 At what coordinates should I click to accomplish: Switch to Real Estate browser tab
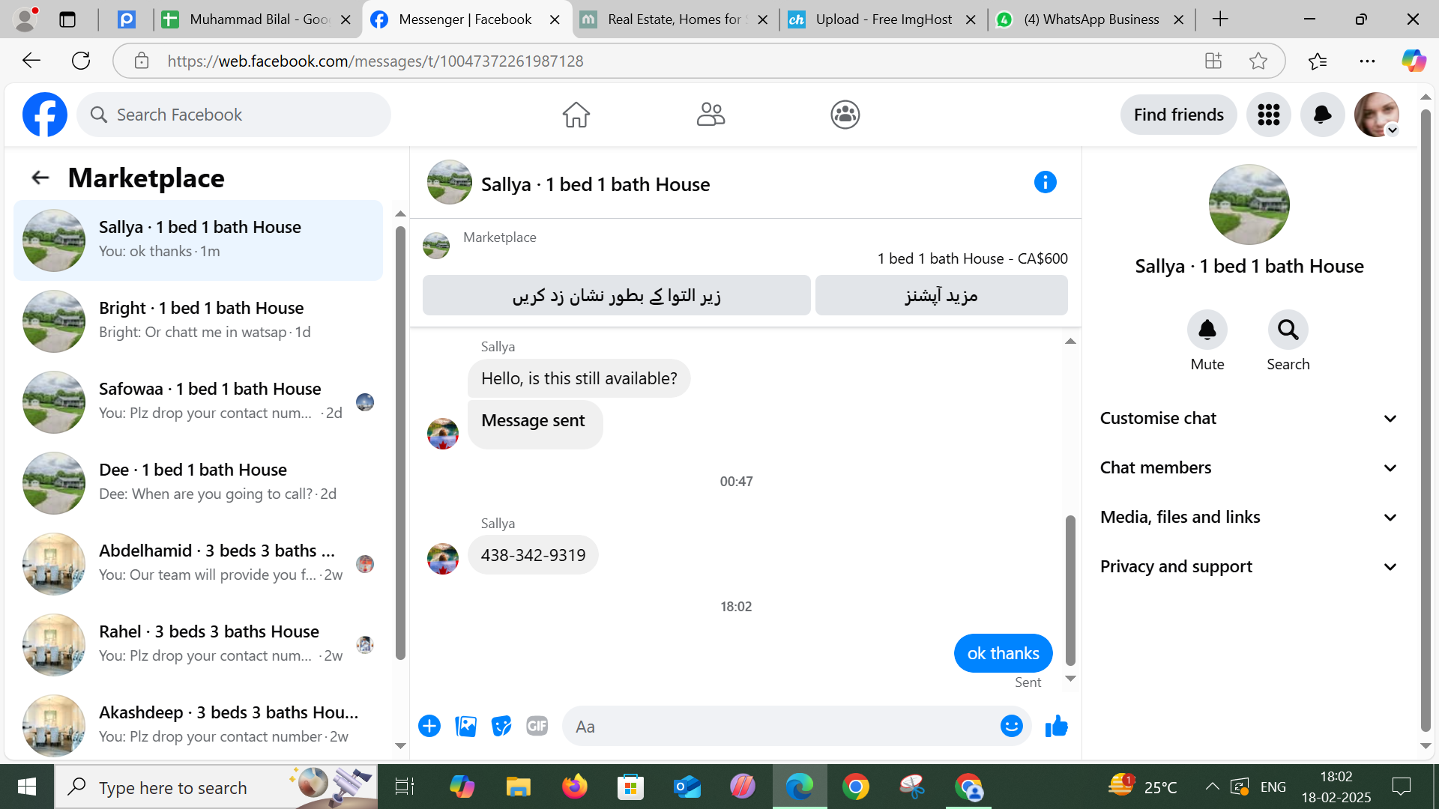click(675, 19)
